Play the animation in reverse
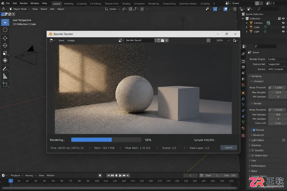Screen dimensions: 287x191 point(116,175)
